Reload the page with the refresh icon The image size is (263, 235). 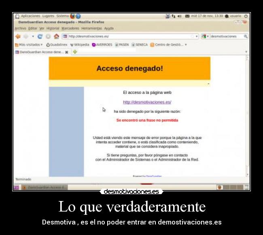[40, 36]
